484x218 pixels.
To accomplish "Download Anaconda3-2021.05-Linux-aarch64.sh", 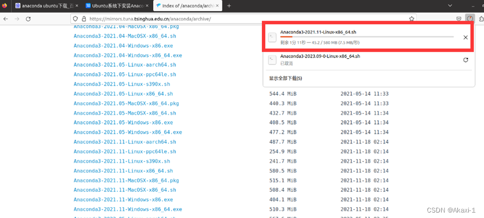I will tap(125, 65).
